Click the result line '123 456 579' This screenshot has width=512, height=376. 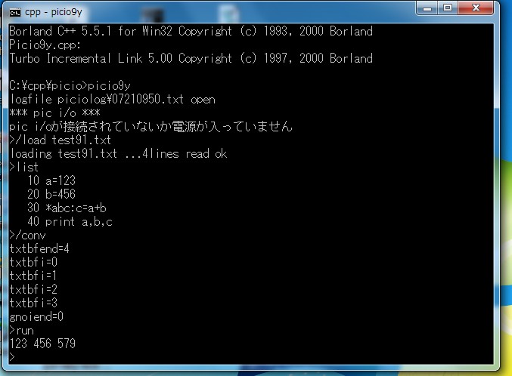[x=42, y=344]
